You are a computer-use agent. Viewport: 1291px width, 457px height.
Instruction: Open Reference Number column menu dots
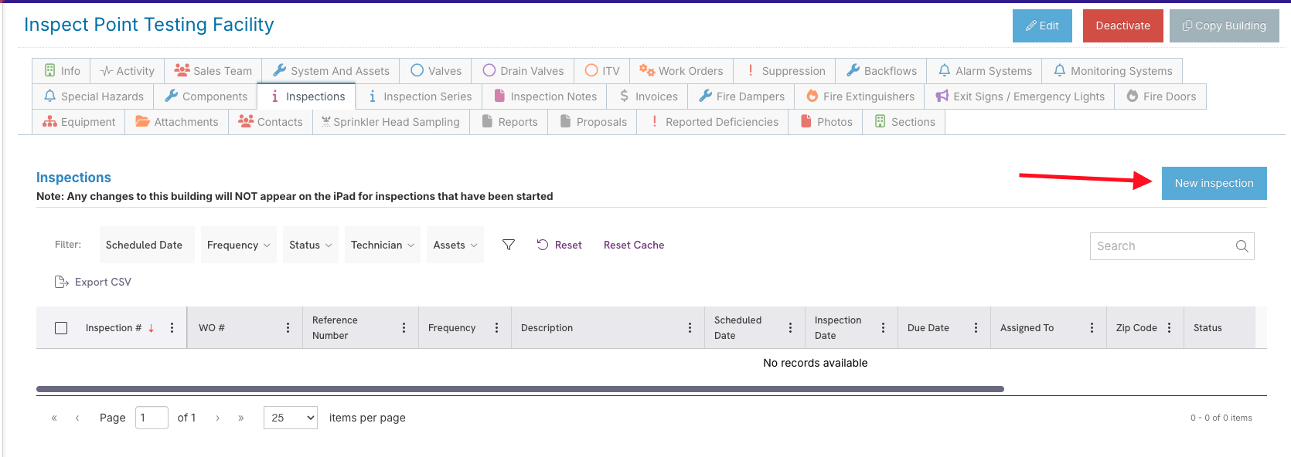pyautogui.click(x=404, y=328)
